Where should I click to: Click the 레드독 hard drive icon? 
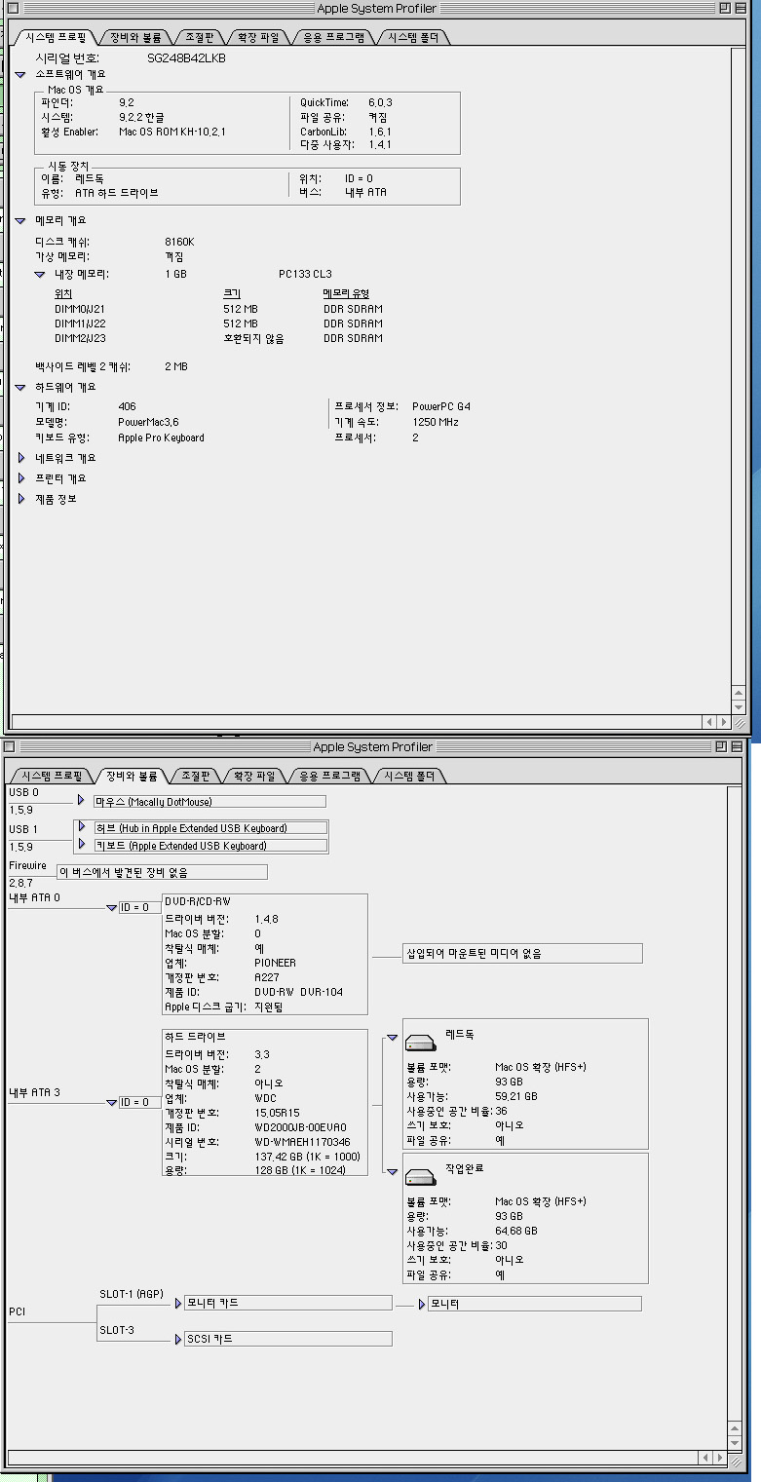[422, 1044]
